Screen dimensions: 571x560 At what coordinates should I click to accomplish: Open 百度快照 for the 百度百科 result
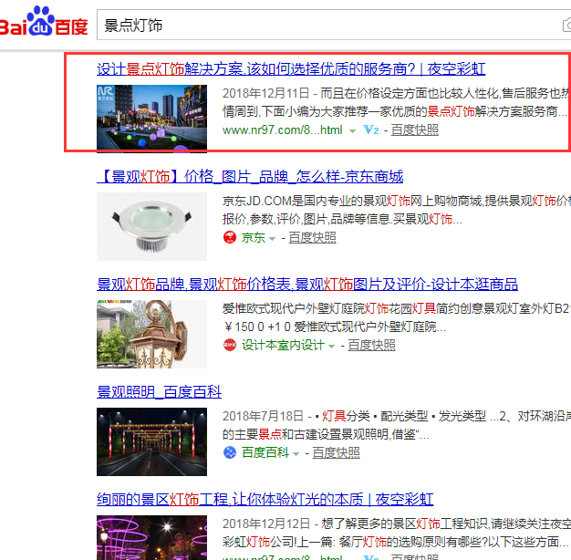[x=336, y=452]
